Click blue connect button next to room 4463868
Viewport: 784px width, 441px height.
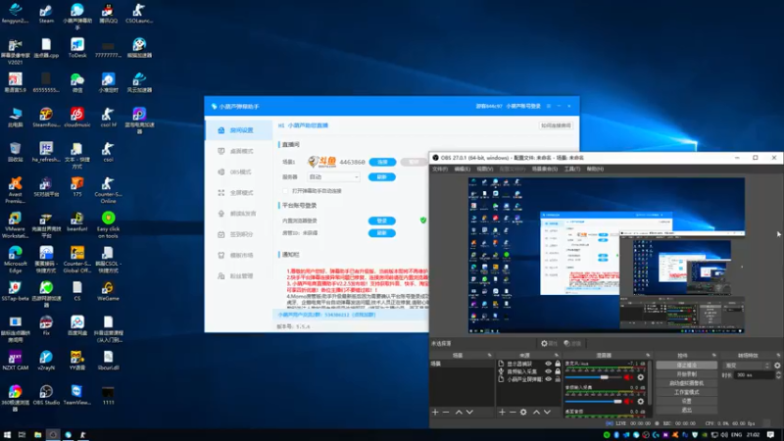[x=382, y=162]
